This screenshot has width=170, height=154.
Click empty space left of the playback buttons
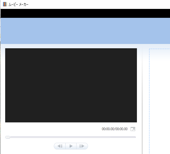29,146
